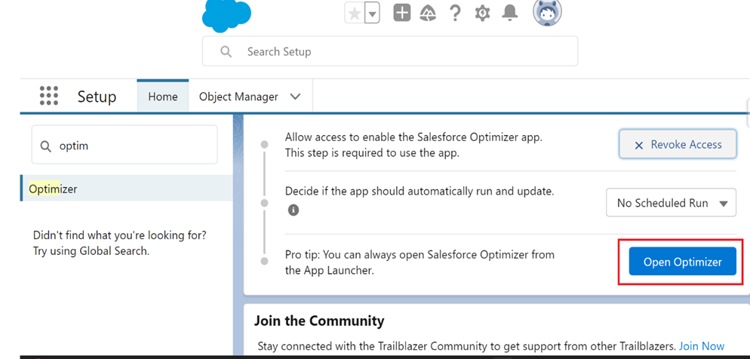This screenshot has width=750, height=359.
Task: Open the No Scheduled Run dropdown
Action: pyautogui.click(x=671, y=203)
